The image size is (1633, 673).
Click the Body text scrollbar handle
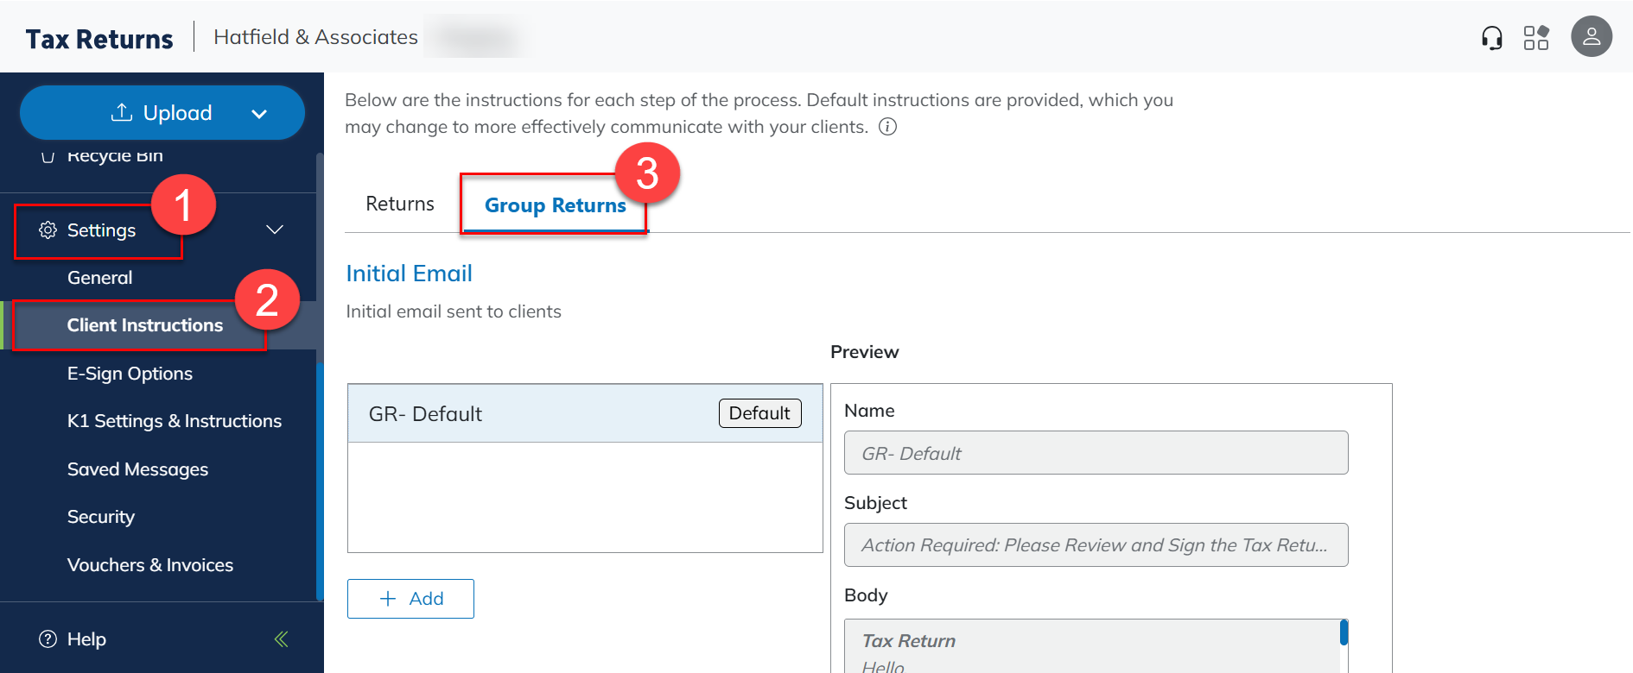click(x=1344, y=632)
